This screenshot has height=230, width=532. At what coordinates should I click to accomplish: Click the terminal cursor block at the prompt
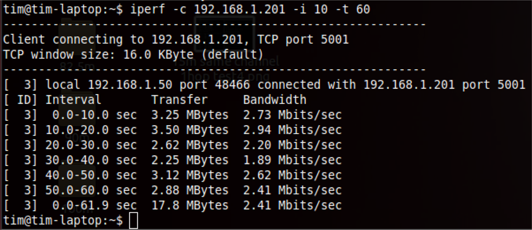click(133, 220)
